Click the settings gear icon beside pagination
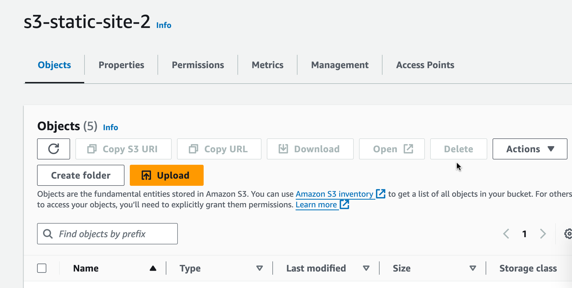 tap(568, 234)
